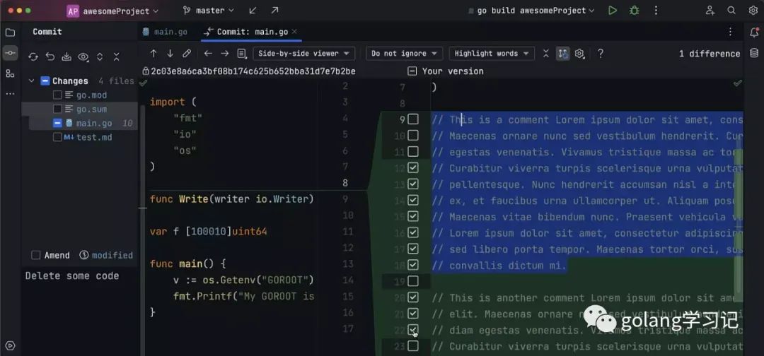This screenshot has height=356, width=764.
Task: Open the awesomeProject project dropdown
Action: pos(112,11)
